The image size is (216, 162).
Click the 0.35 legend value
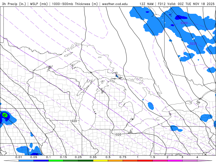93,157
